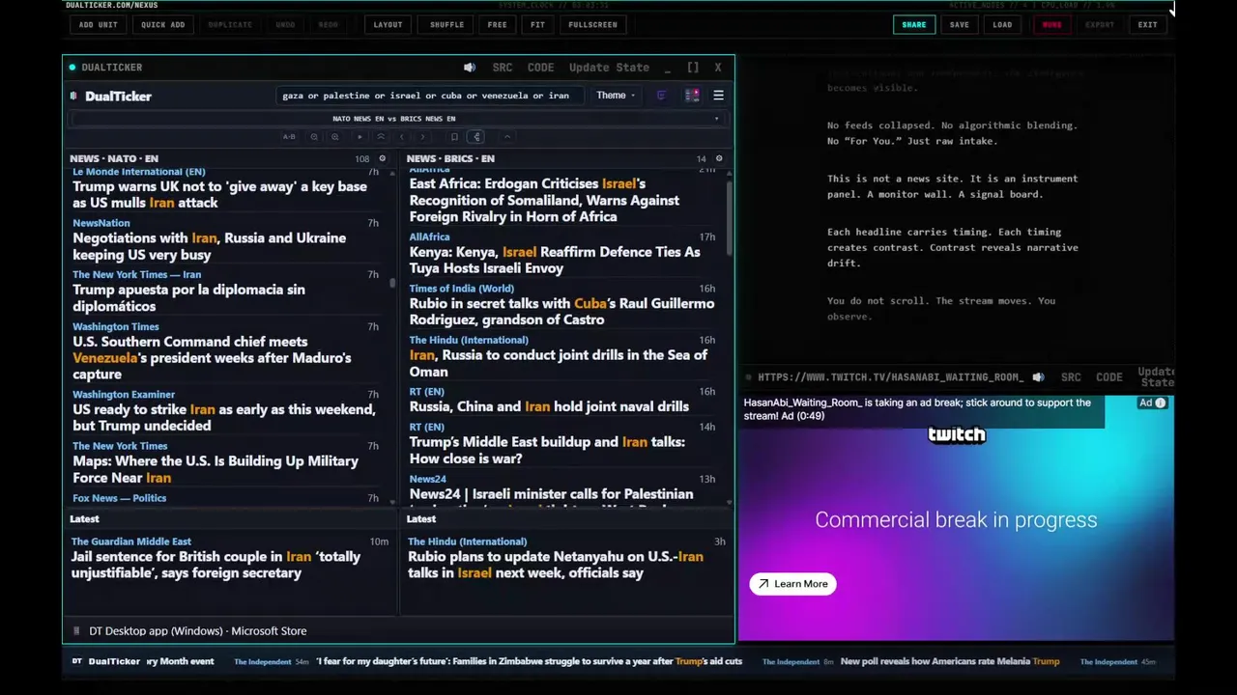Viewport: 1237px width, 695px height.
Task: Click UNDO in top toolbar
Action: click(x=285, y=25)
